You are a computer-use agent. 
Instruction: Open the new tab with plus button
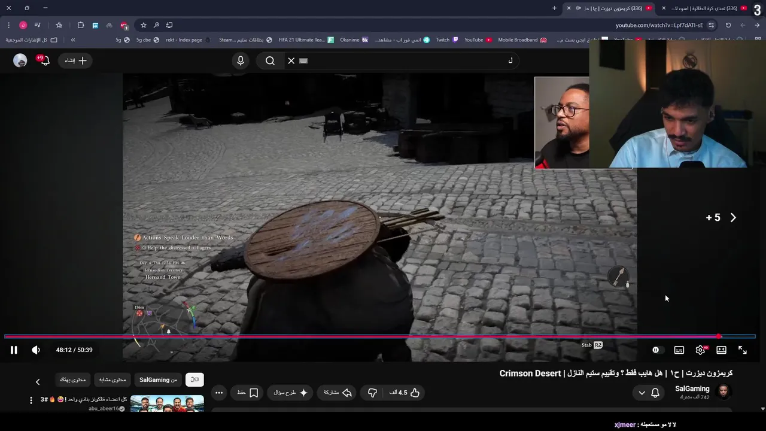pos(554,8)
